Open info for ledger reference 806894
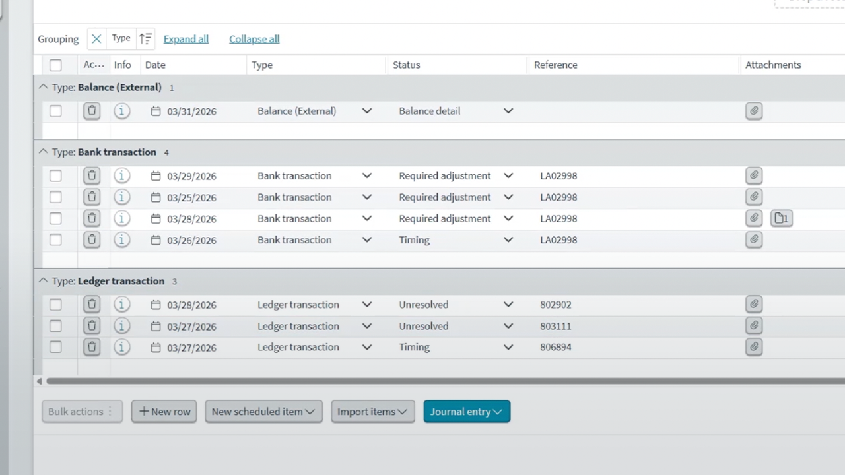 pyautogui.click(x=121, y=347)
